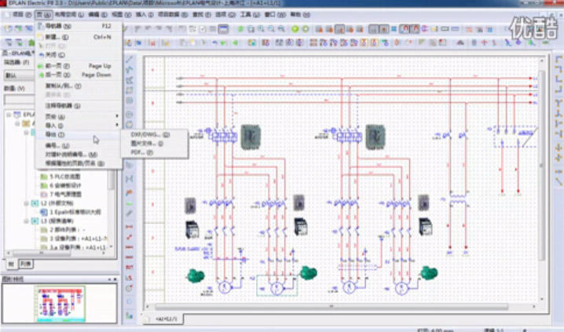Click the =A1+L1/1 page tab at bottom
The height and width of the screenshot is (332, 564).
tap(167, 319)
